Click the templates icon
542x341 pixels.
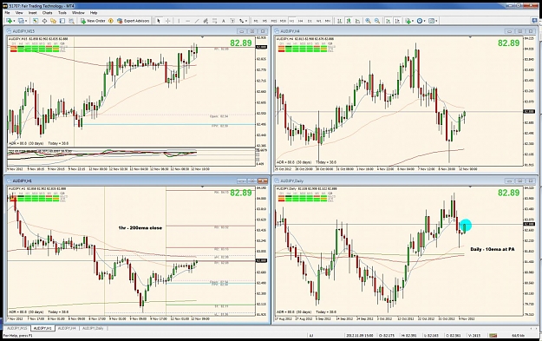pos(431,21)
